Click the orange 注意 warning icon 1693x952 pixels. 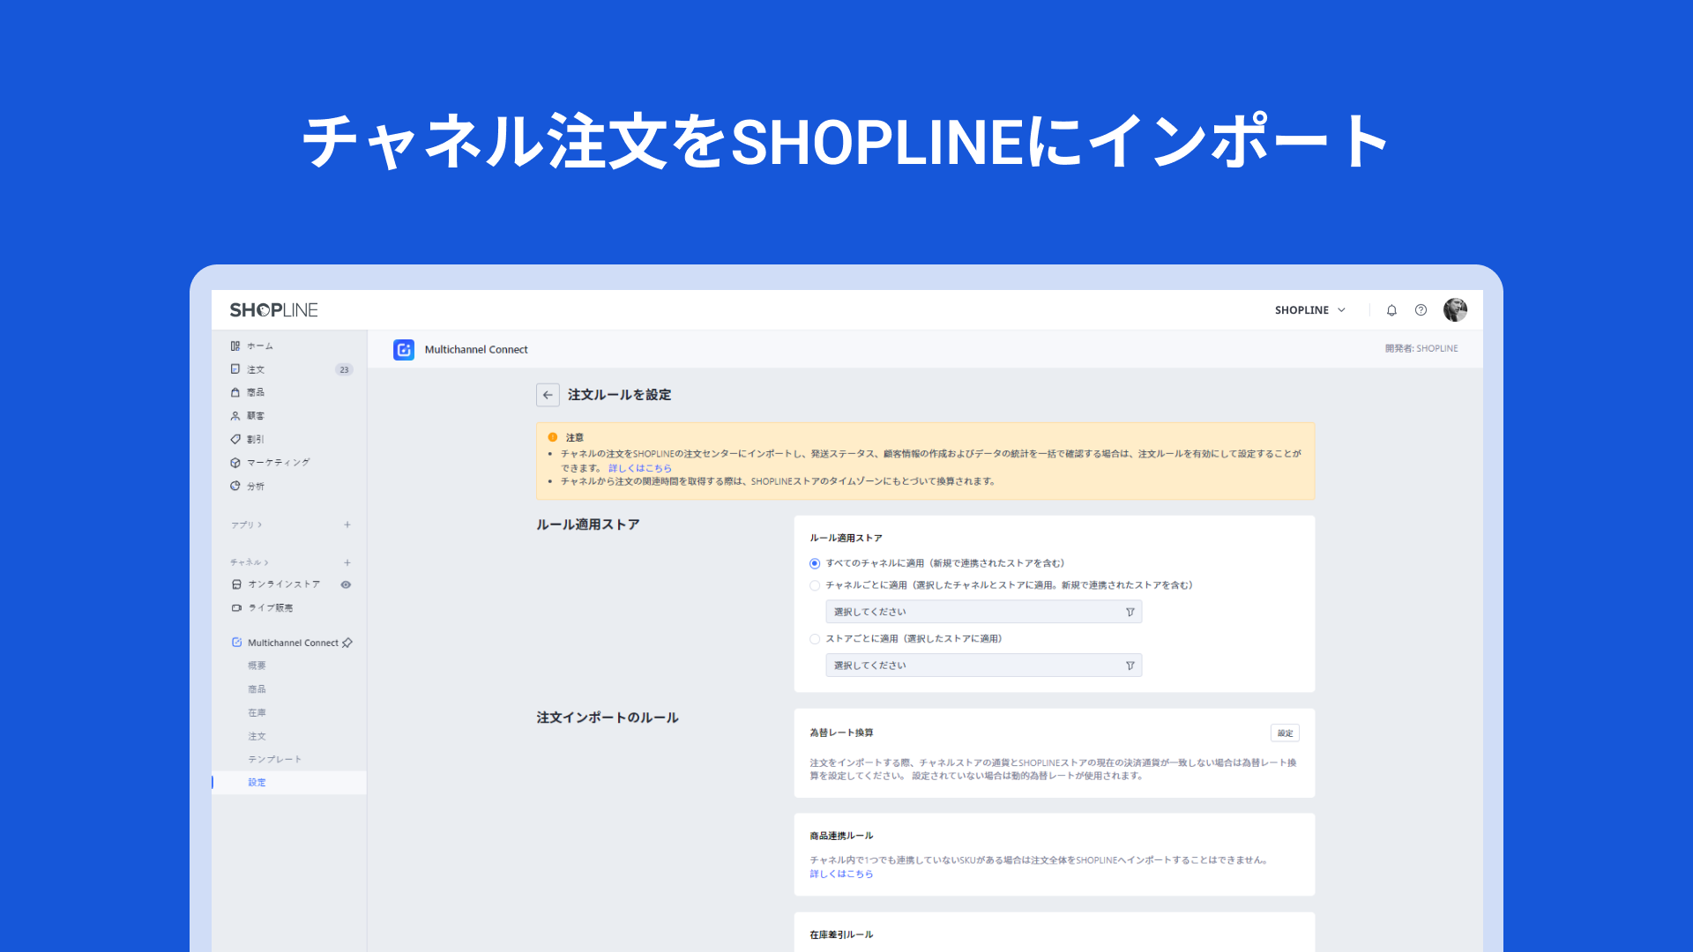pyautogui.click(x=553, y=437)
